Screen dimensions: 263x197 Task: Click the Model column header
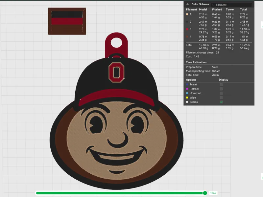pos(203,10)
